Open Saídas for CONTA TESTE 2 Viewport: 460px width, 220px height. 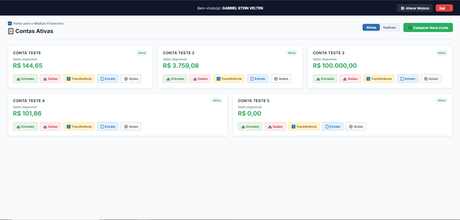coord(200,78)
